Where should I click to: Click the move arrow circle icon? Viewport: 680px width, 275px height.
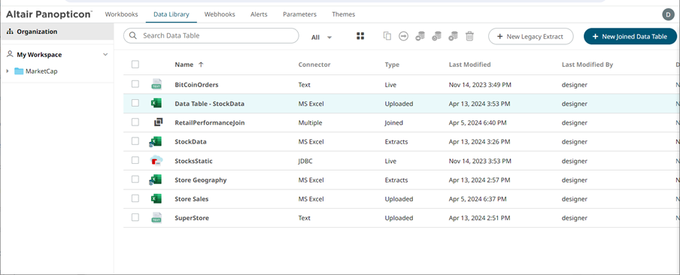point(404,36)
